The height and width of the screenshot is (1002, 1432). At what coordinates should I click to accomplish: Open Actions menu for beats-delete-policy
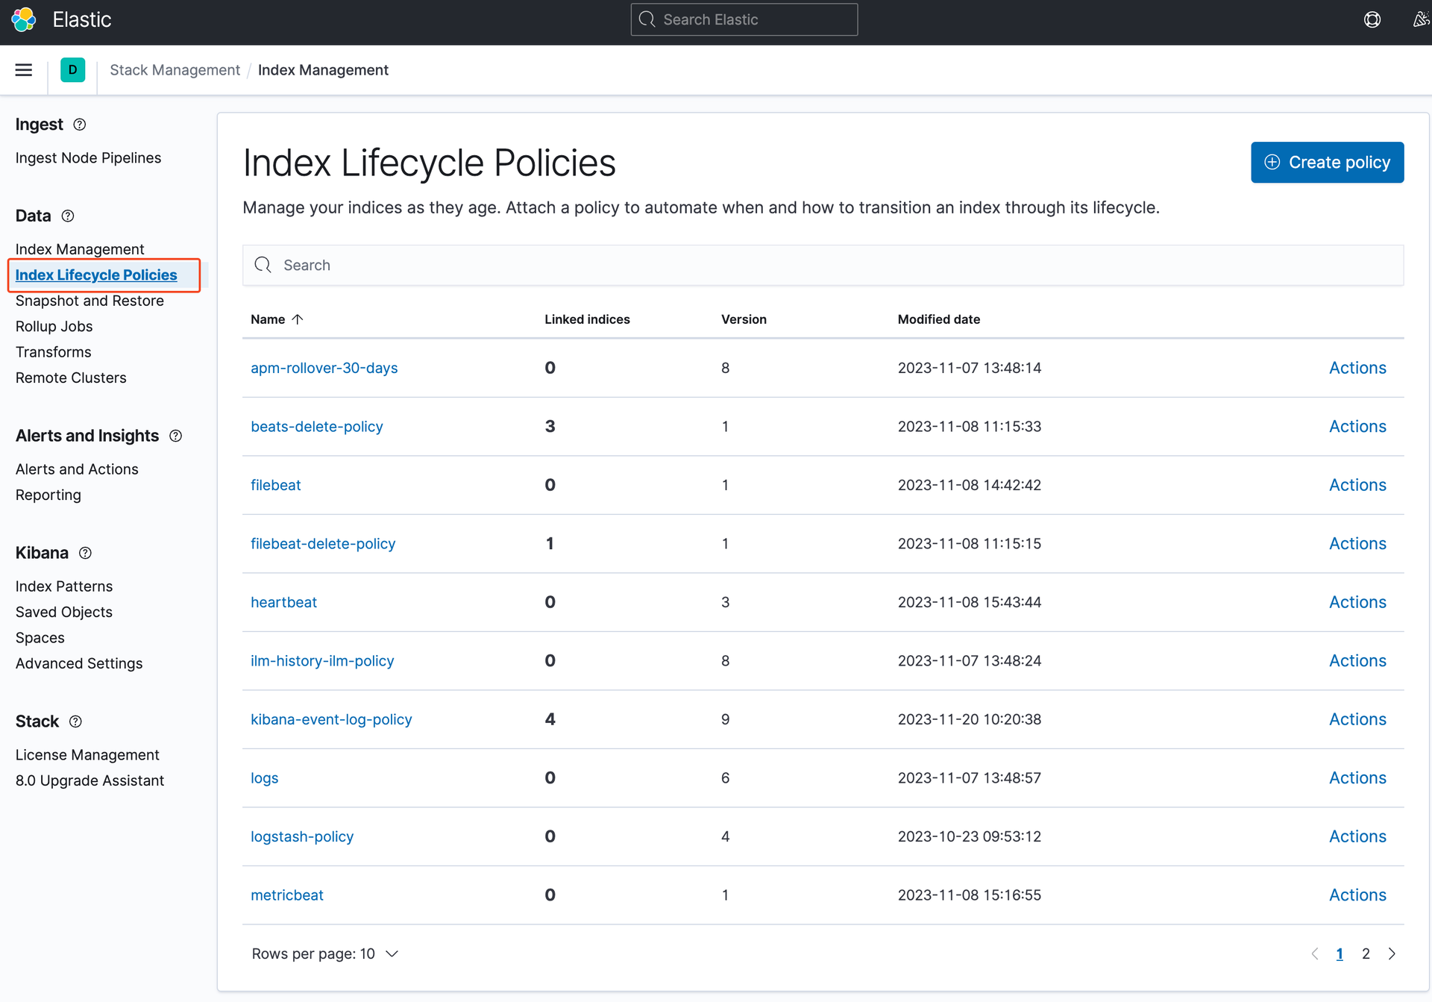[x=1357, y=427]
